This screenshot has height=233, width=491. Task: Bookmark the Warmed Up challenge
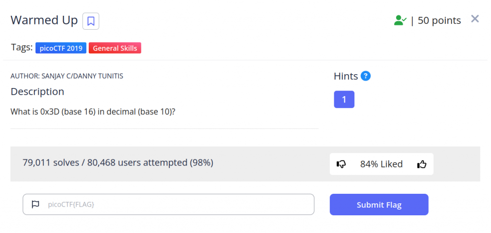point(91,21)
